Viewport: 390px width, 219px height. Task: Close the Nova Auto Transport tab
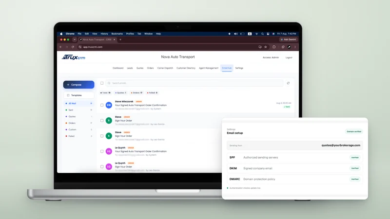click(115, 39)
